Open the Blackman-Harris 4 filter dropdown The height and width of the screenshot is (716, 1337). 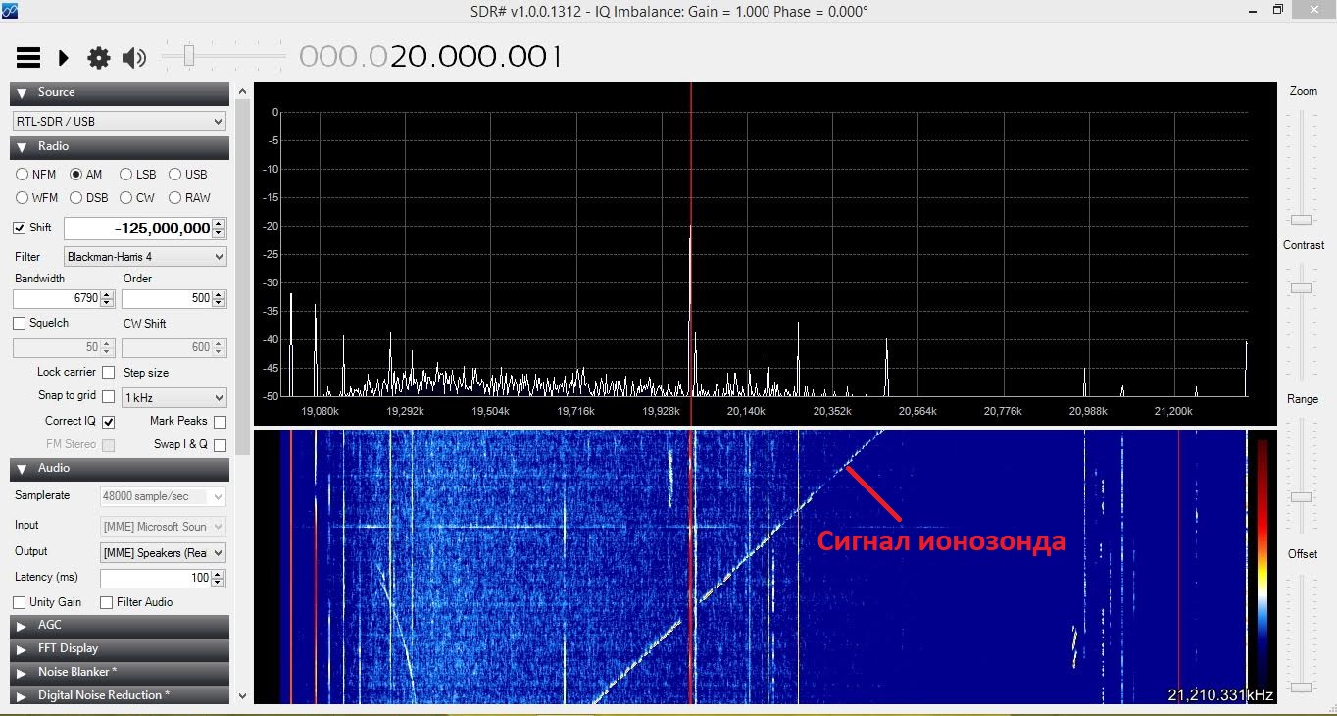click(145, 257)
